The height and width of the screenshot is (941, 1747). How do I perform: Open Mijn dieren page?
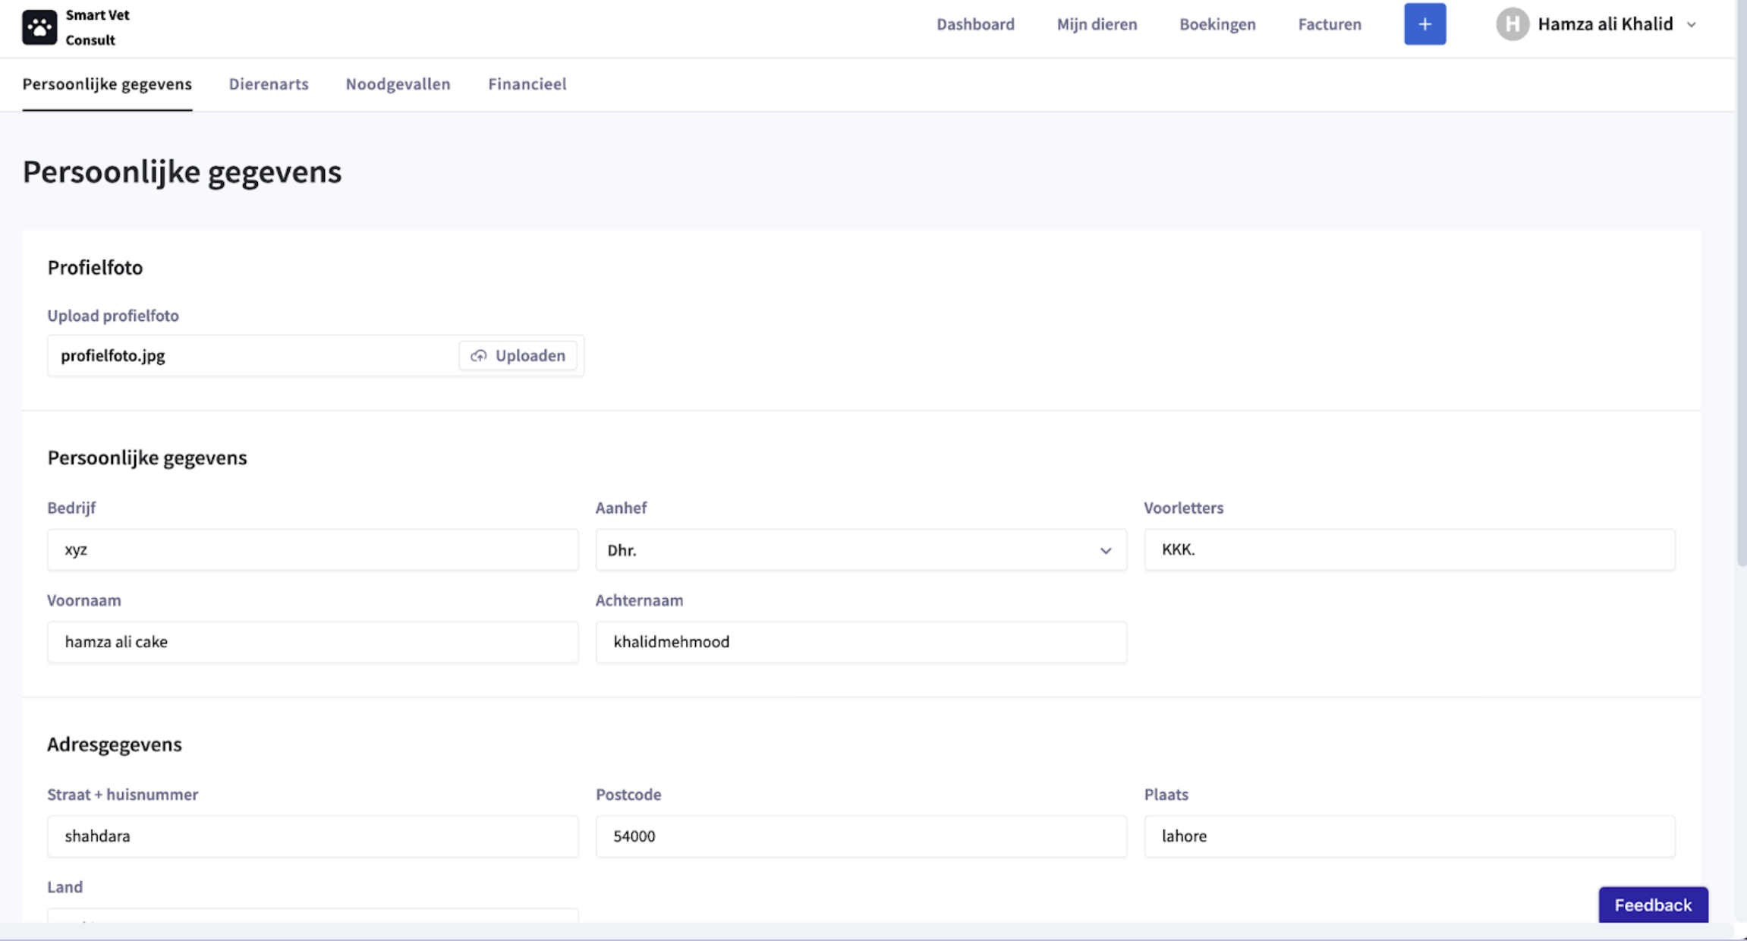coord(1097,24)
